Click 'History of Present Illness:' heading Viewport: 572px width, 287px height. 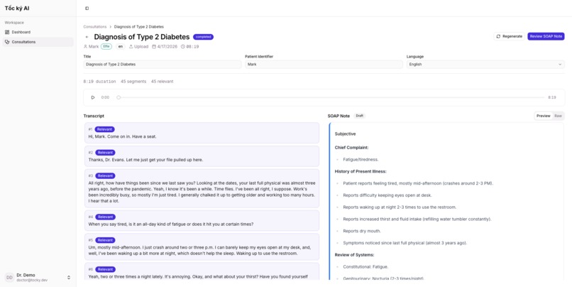[x=361, y=171]
